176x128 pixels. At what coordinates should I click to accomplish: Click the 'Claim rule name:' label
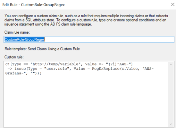(x=17, y=32)
